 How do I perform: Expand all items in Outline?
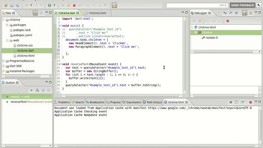coord(43,90)
